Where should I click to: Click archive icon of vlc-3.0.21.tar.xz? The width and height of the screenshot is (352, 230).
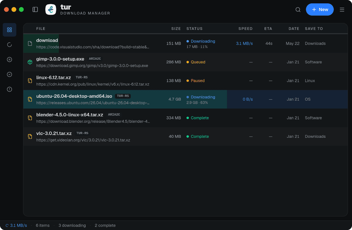(x=30, y=137)
